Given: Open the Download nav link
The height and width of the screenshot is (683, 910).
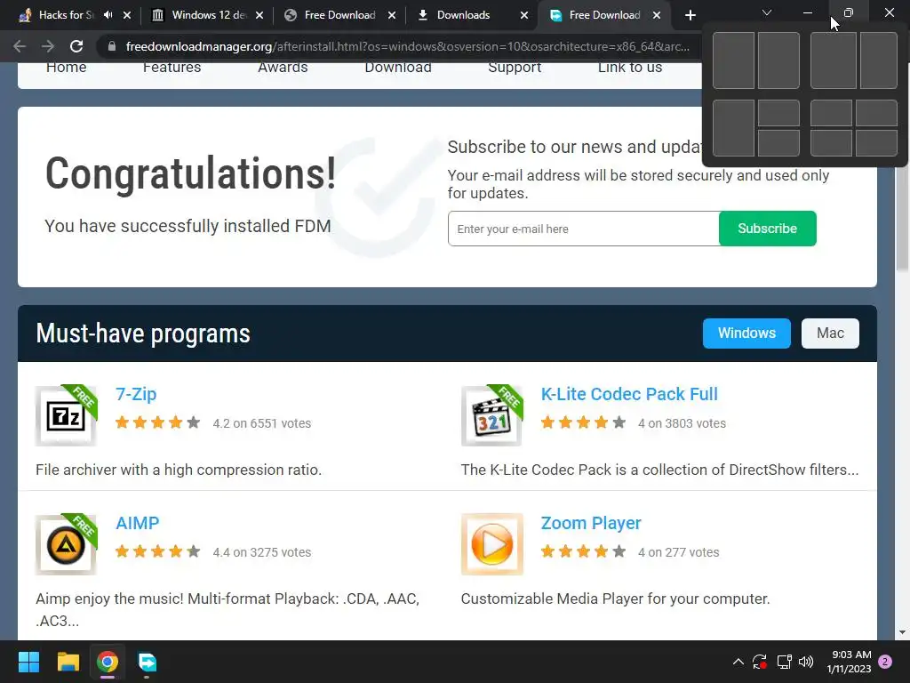Looking at the screenshot, I should click(398, 68).
